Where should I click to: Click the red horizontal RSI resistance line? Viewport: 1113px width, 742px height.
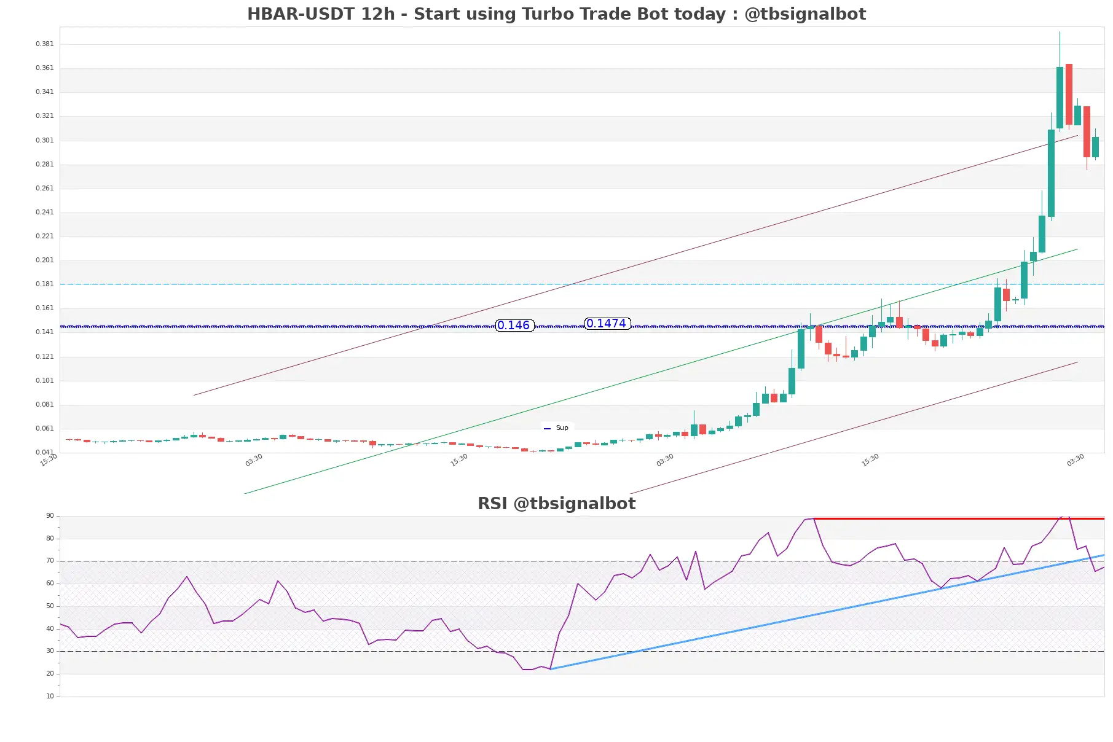(x=959, y=519)
